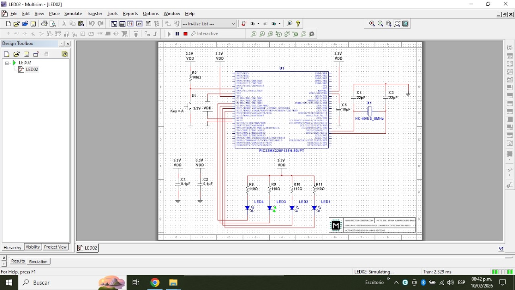
Task: Place a voltage probe from toolbar
Action: click(x=254, y=34)
